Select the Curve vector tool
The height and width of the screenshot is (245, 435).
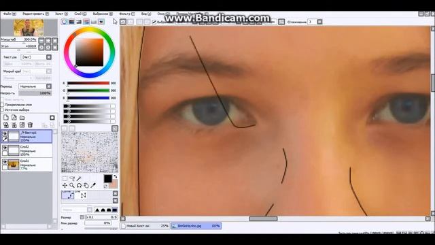[x=68, y=195]
